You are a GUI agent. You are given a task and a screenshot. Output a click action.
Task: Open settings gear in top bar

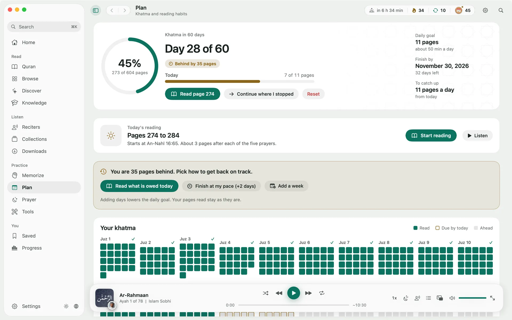(485, 10)
